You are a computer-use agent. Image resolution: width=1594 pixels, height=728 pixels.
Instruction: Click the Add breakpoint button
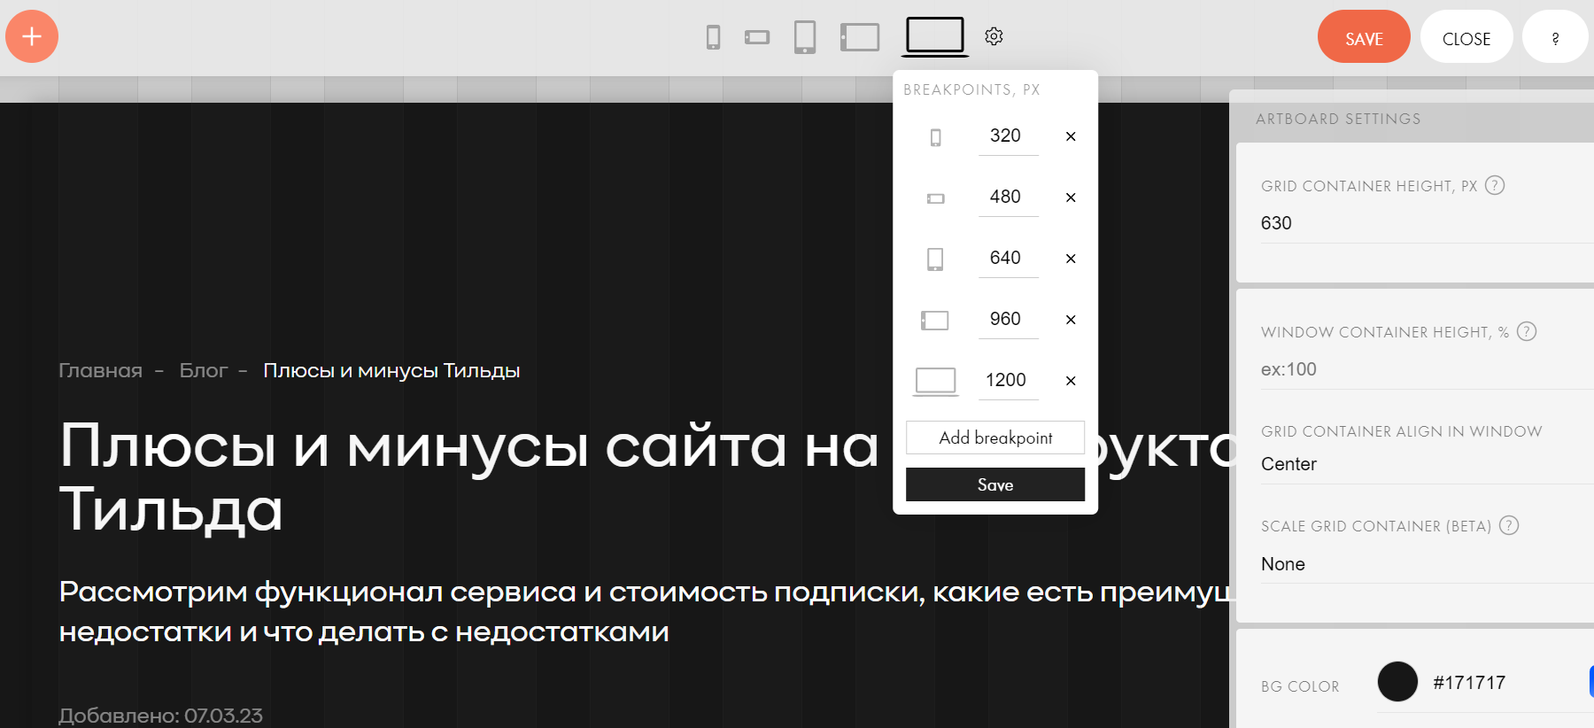pyautogui.click(x=995, y=438)
